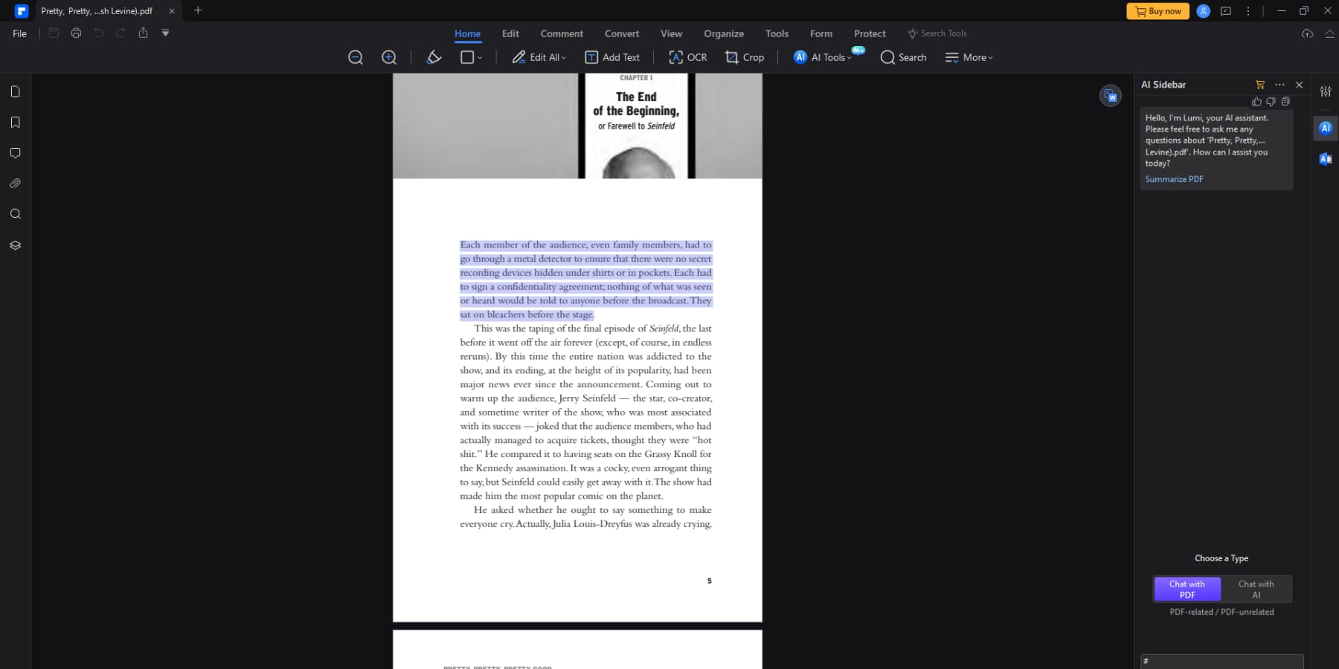Select the OCR tool

click(687, 57)
